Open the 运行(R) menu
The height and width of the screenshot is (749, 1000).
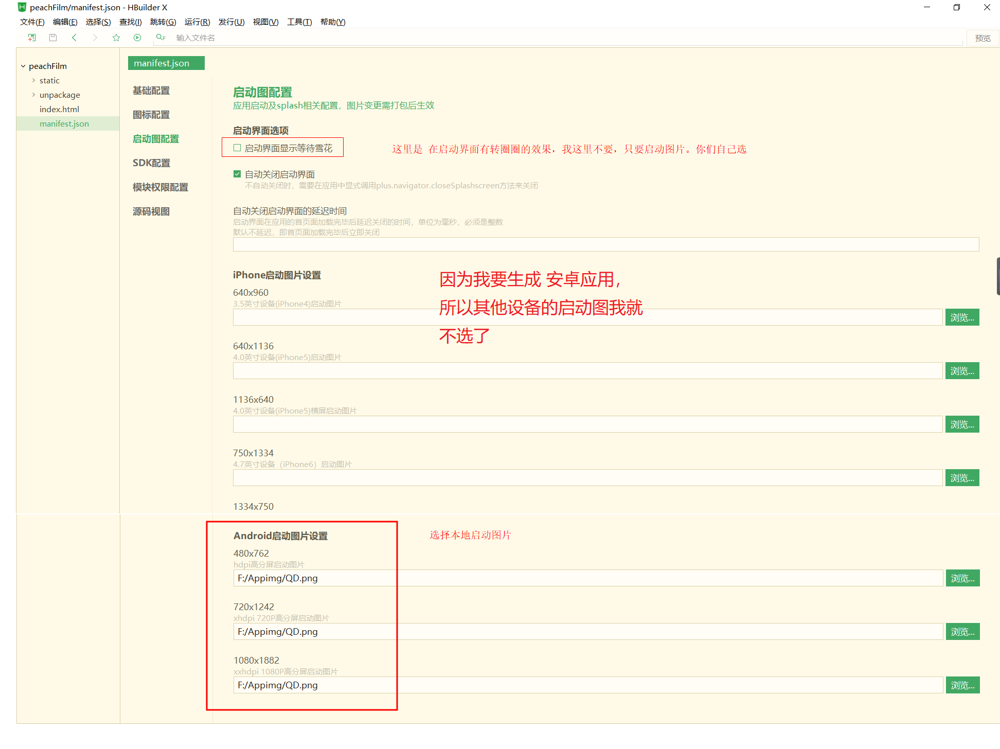click(198, 22)
